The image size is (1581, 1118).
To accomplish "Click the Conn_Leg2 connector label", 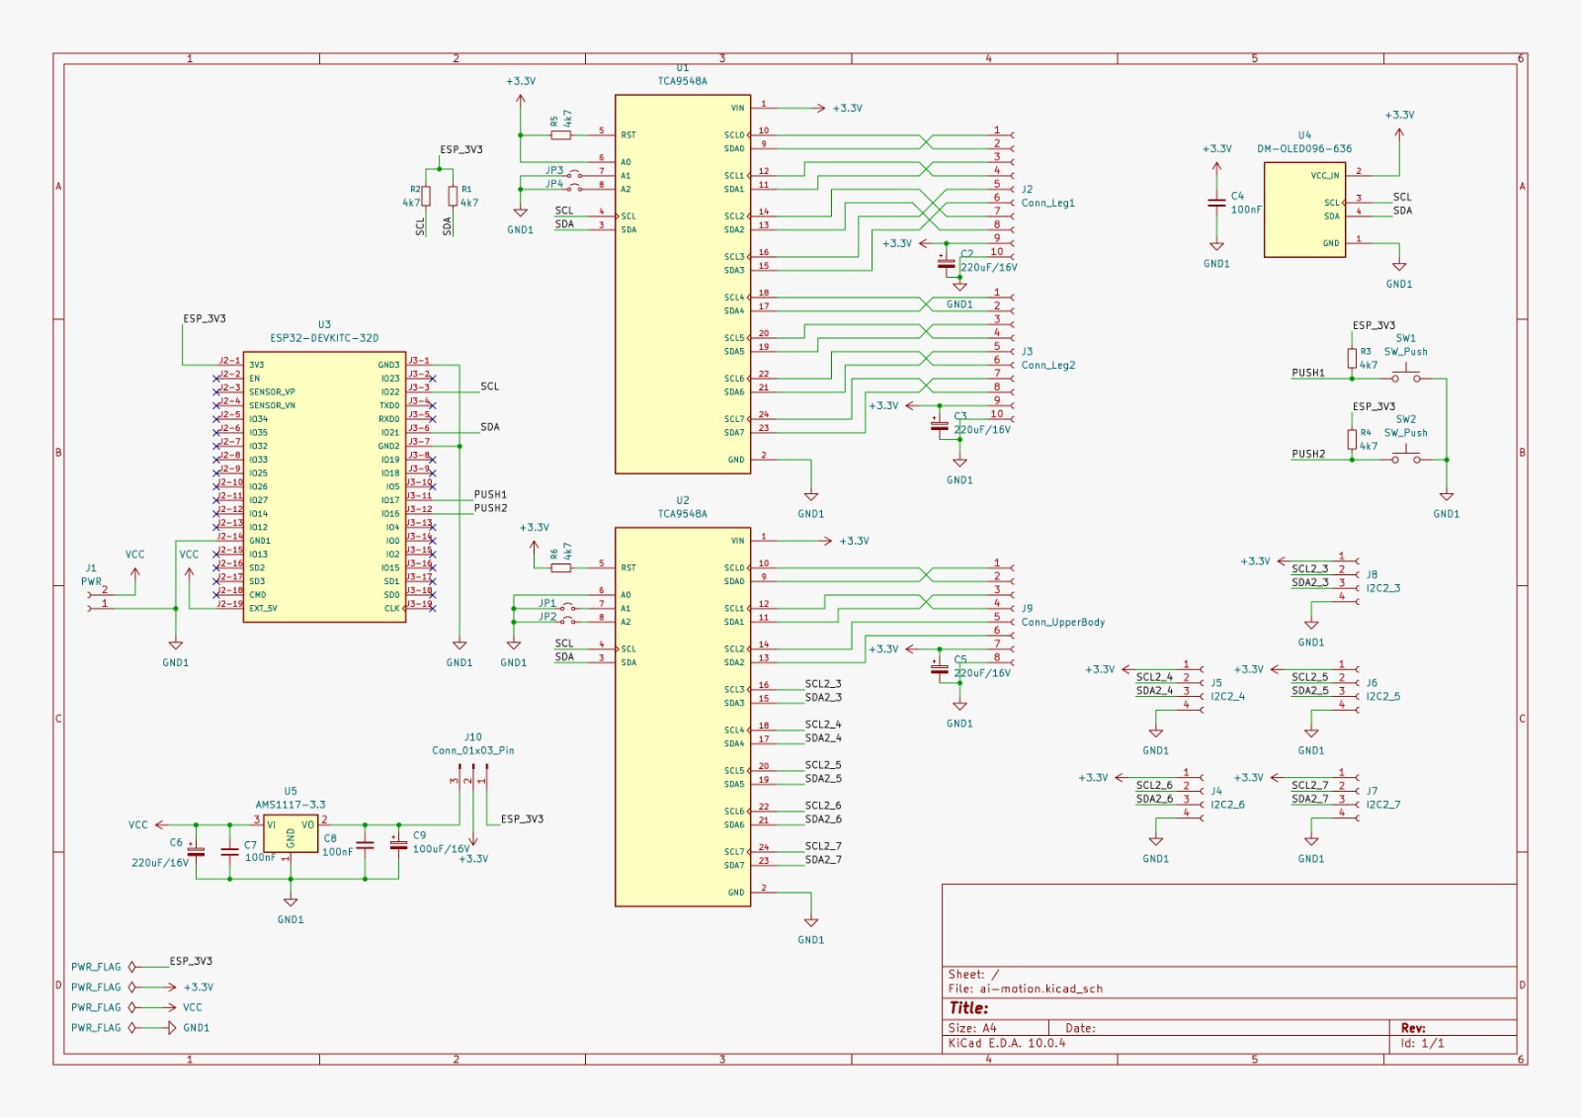I will click(1047, 365).
